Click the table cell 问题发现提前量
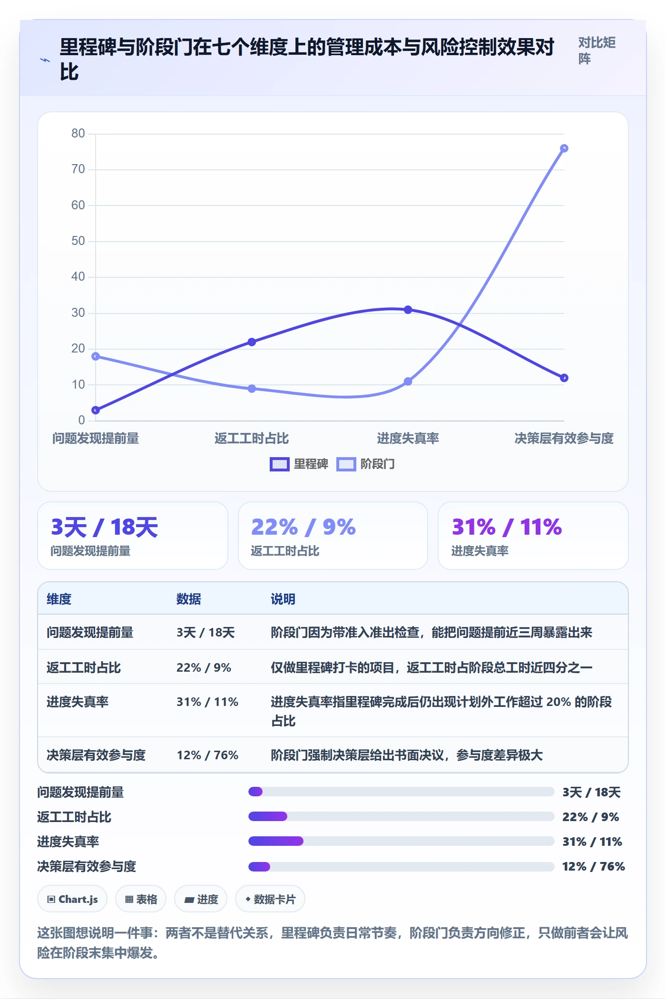Viewport: 666px width, 999px height. point(90,632)
